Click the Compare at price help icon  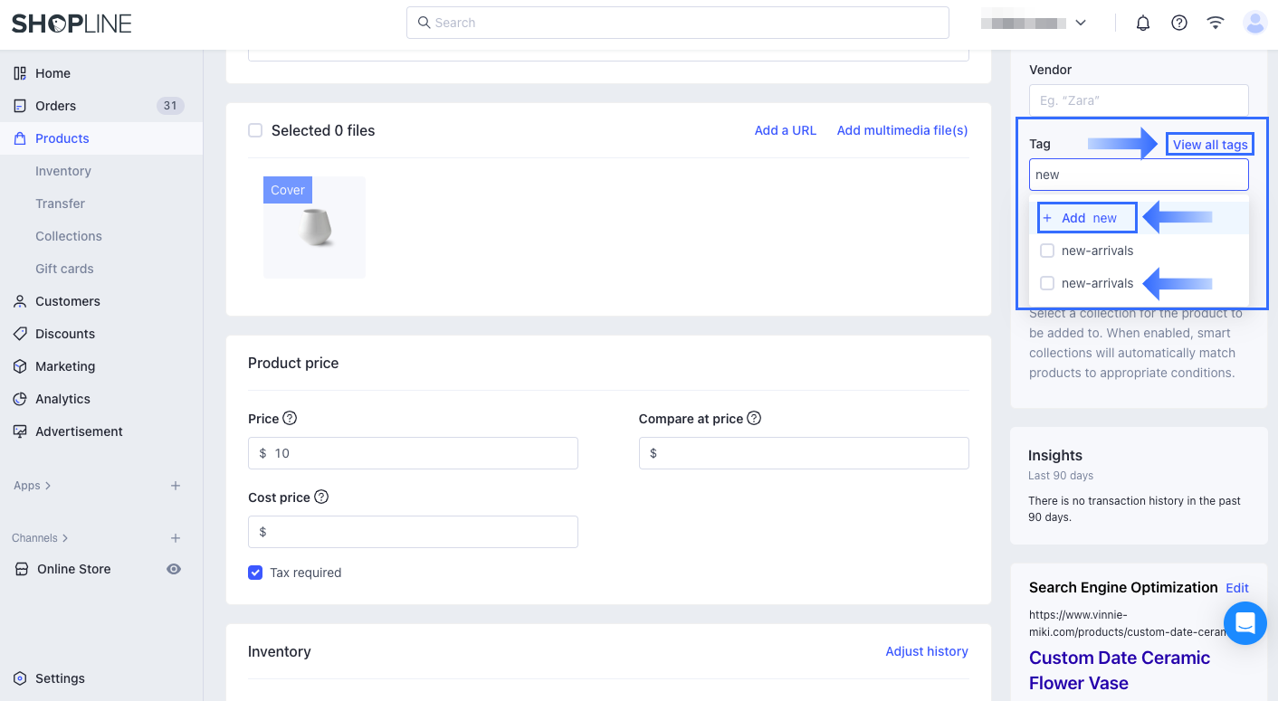pyautogui.click(x=754, y=419)
